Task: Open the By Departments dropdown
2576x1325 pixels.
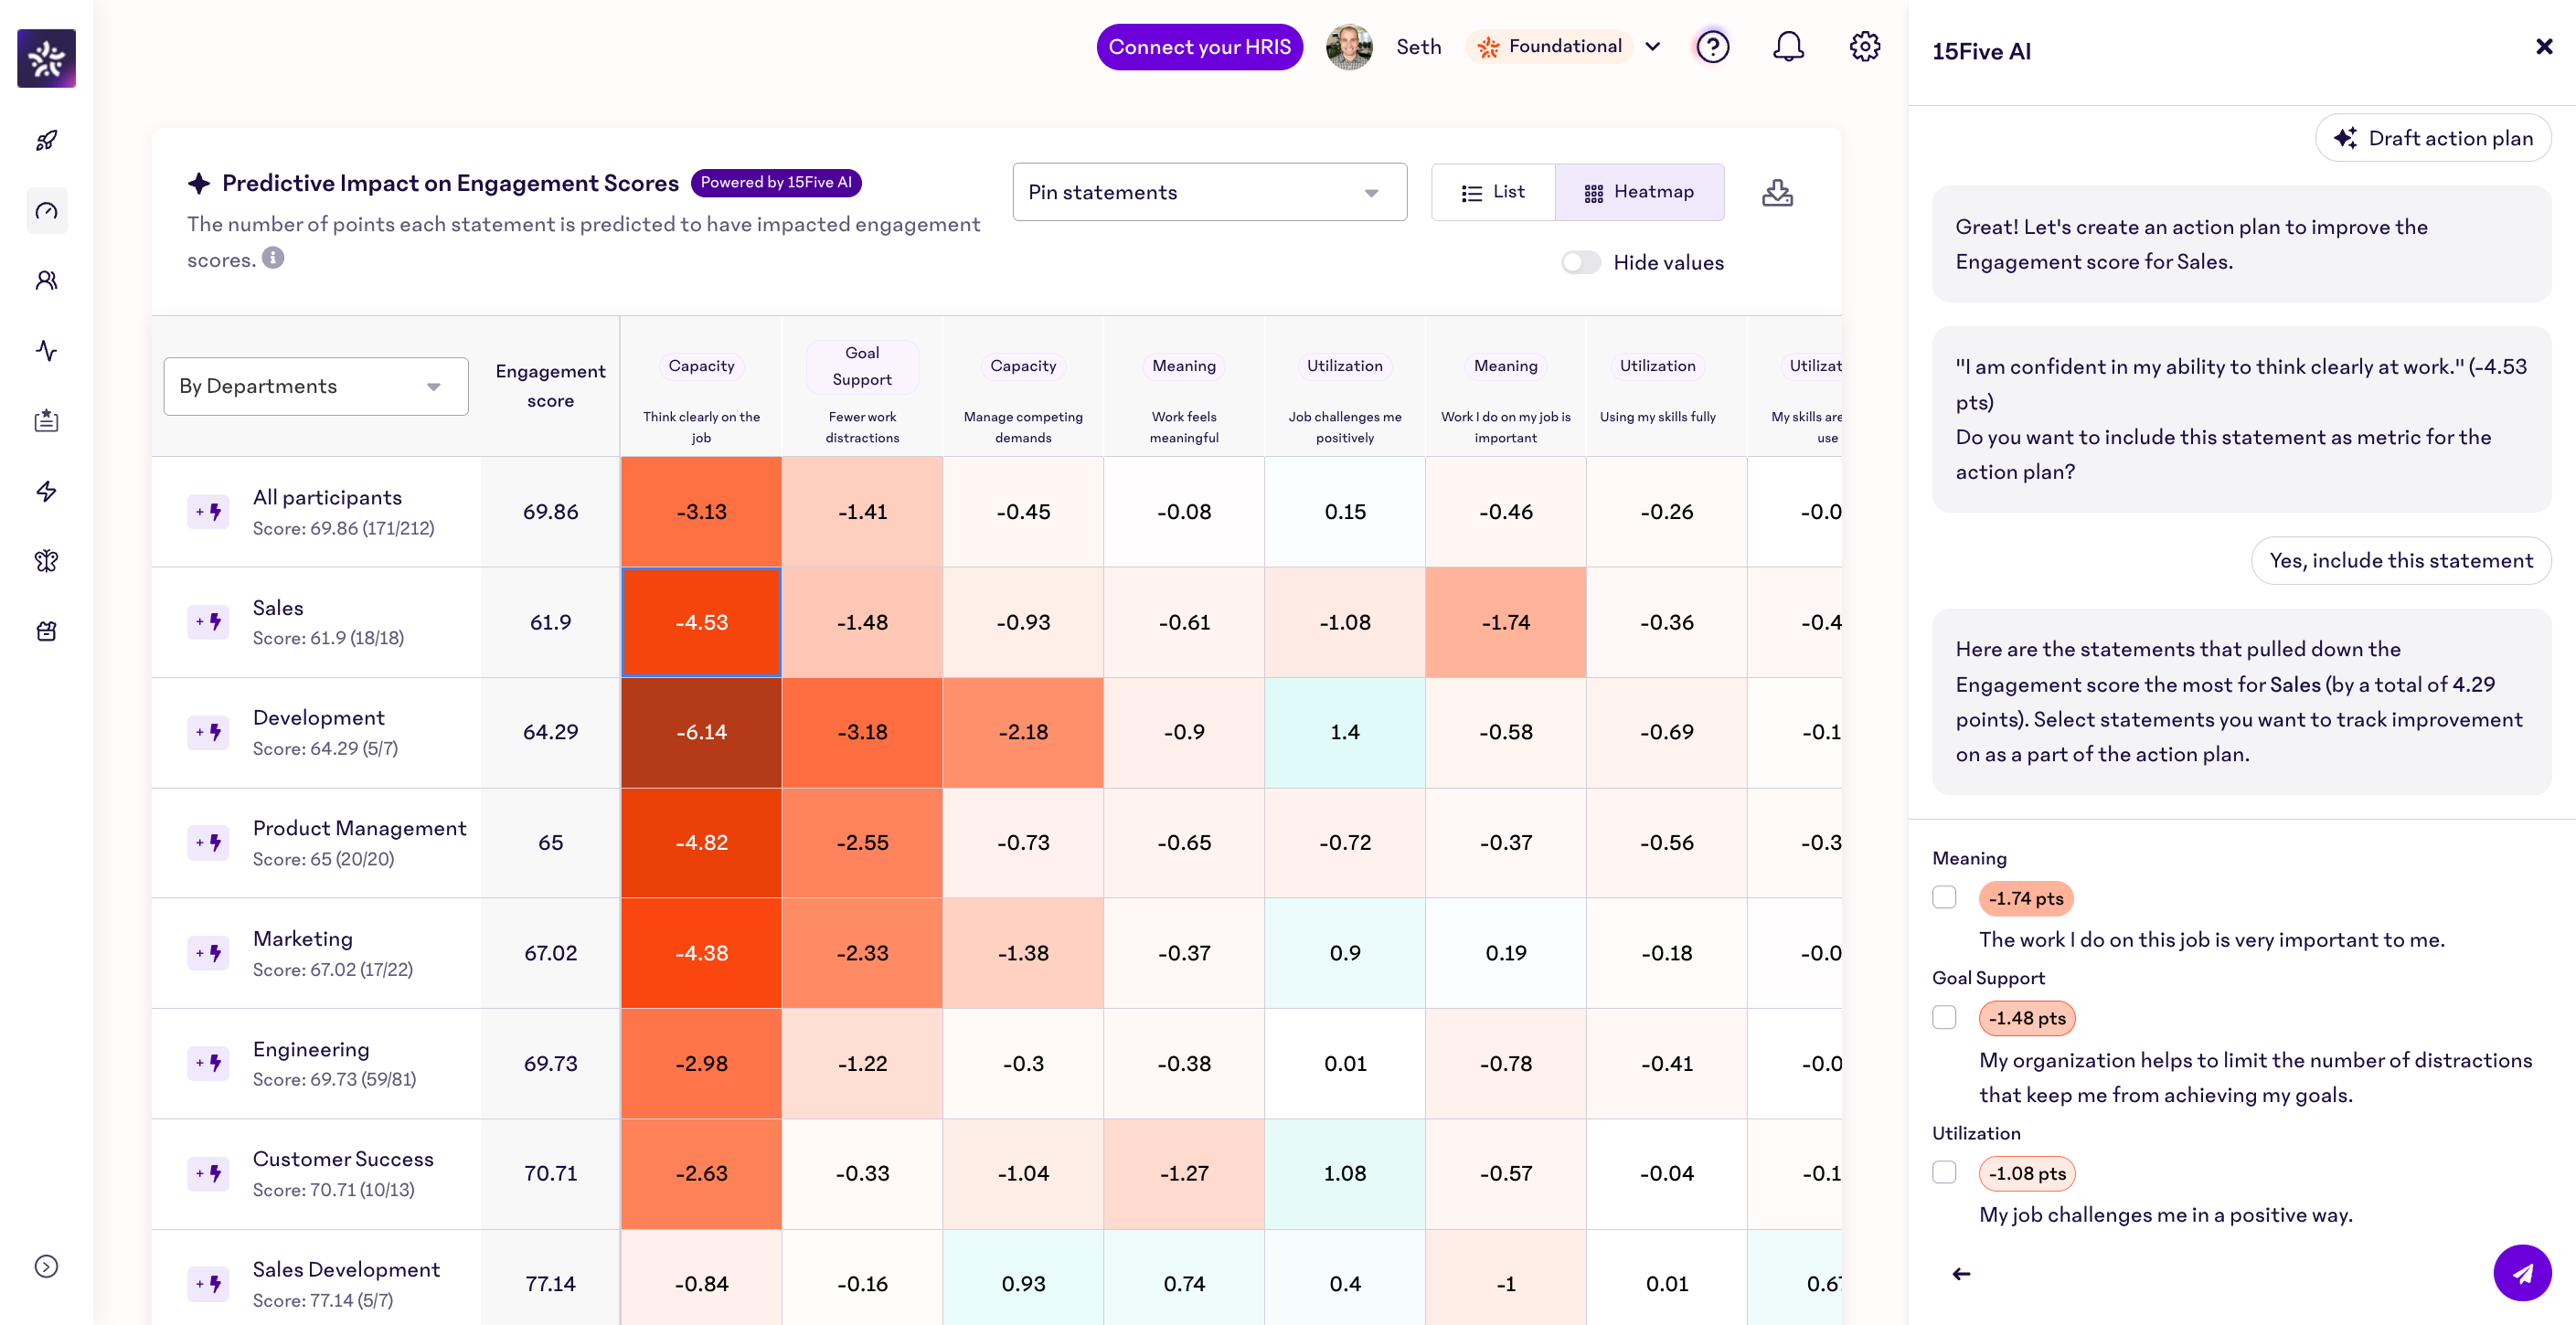Action: [x=315, y=386]
